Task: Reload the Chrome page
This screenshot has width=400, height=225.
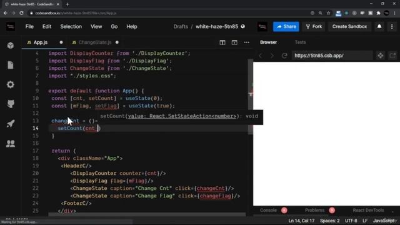Action: (x=21, y=13)
